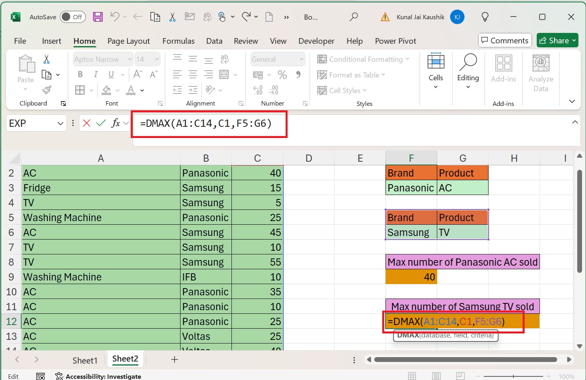Switch to the Insert ribbon tab
This screenshot has height=380, width=586.
tap(52, 41)
